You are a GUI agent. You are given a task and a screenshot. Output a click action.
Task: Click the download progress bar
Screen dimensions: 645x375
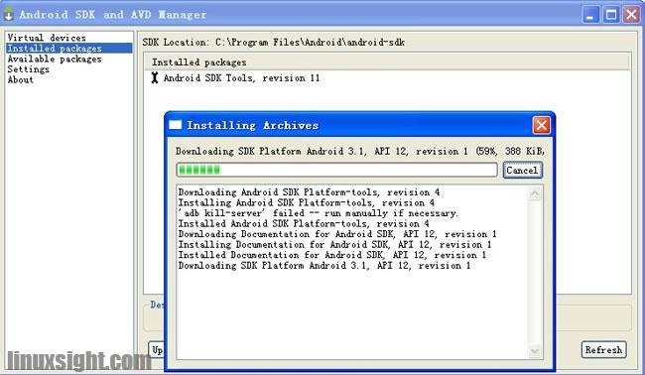[x=337, y=170]
